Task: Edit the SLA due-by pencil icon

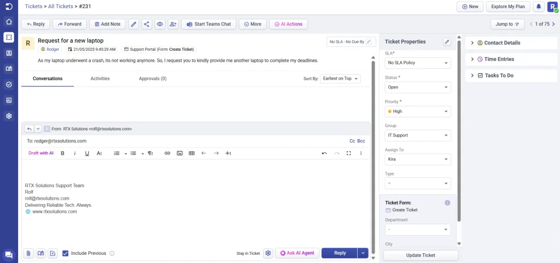Action: point(369,41)
